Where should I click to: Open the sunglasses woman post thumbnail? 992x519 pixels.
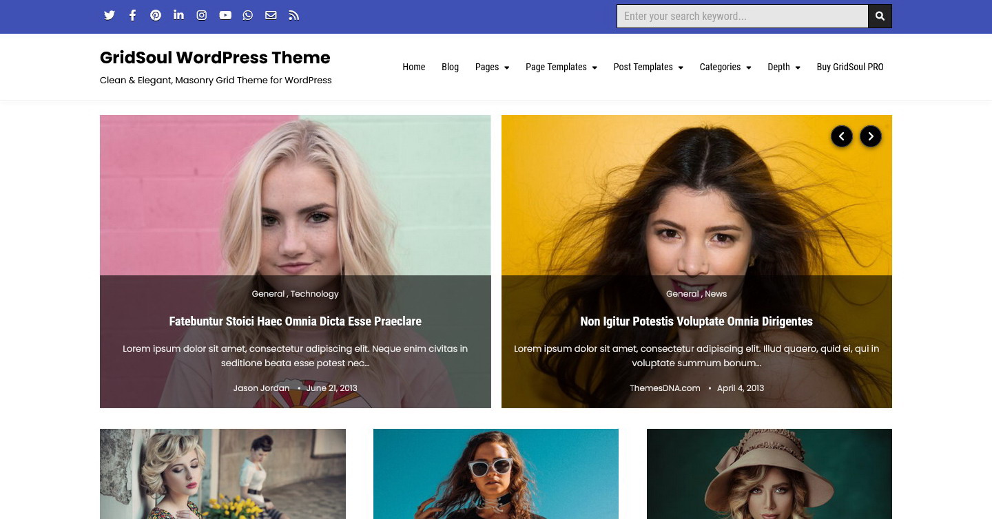[496, 474]
